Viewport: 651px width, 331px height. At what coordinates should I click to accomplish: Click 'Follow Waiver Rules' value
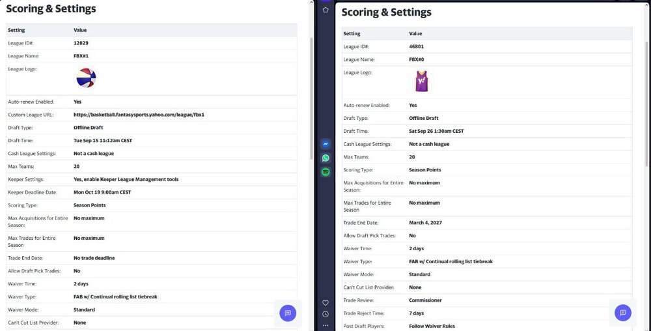(x=432, y=326)
